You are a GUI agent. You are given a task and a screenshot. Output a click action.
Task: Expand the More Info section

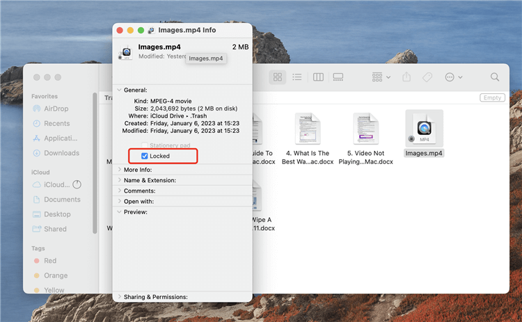click(119, 169)
